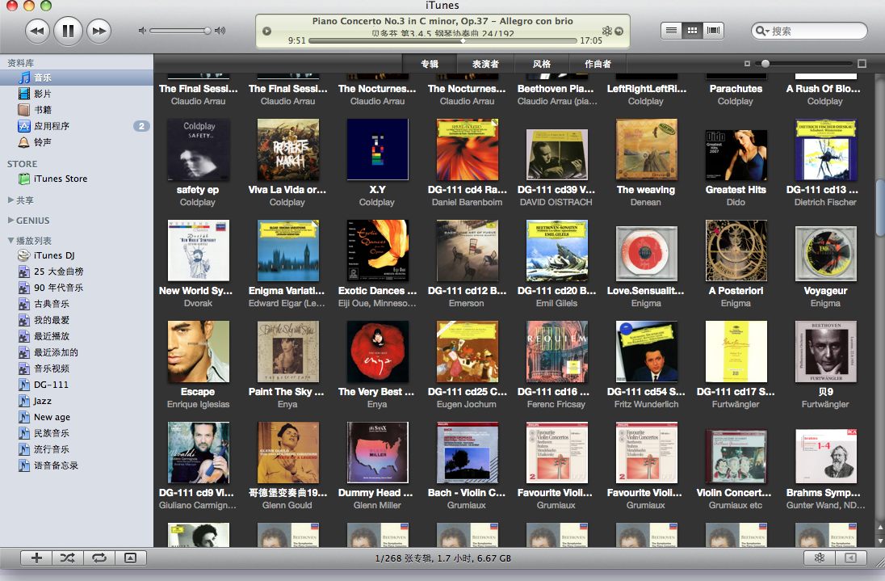Click the arrow beside Genius in display
Screen dimensions: 885x581
pos(619,31)
